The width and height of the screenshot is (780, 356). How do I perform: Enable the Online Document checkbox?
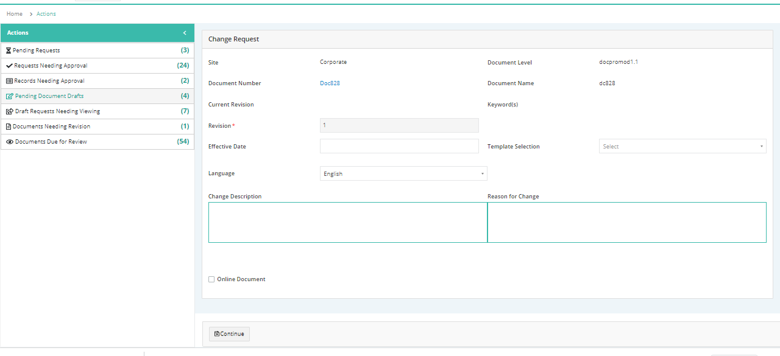211,279
